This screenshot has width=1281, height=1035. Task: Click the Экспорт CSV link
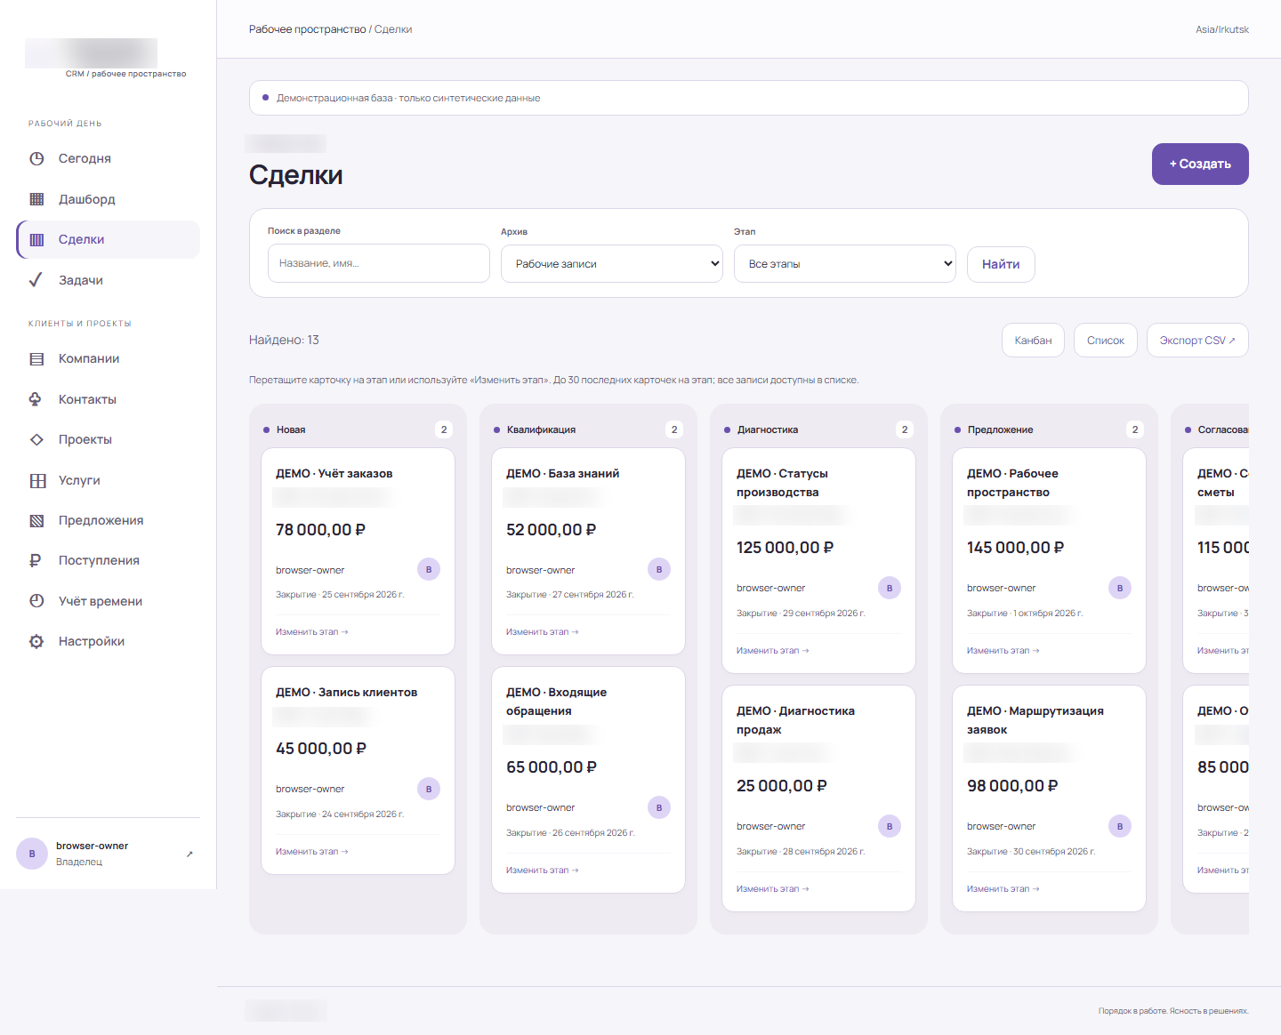[1197, 341]
